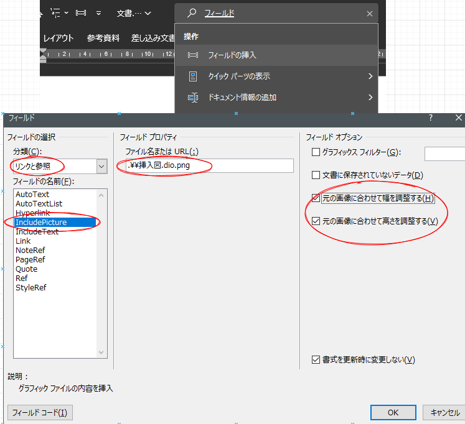Expand the ドキュメント情報の追加 submenu arrow
The image size is (465, 424).
tap(370, 97)
